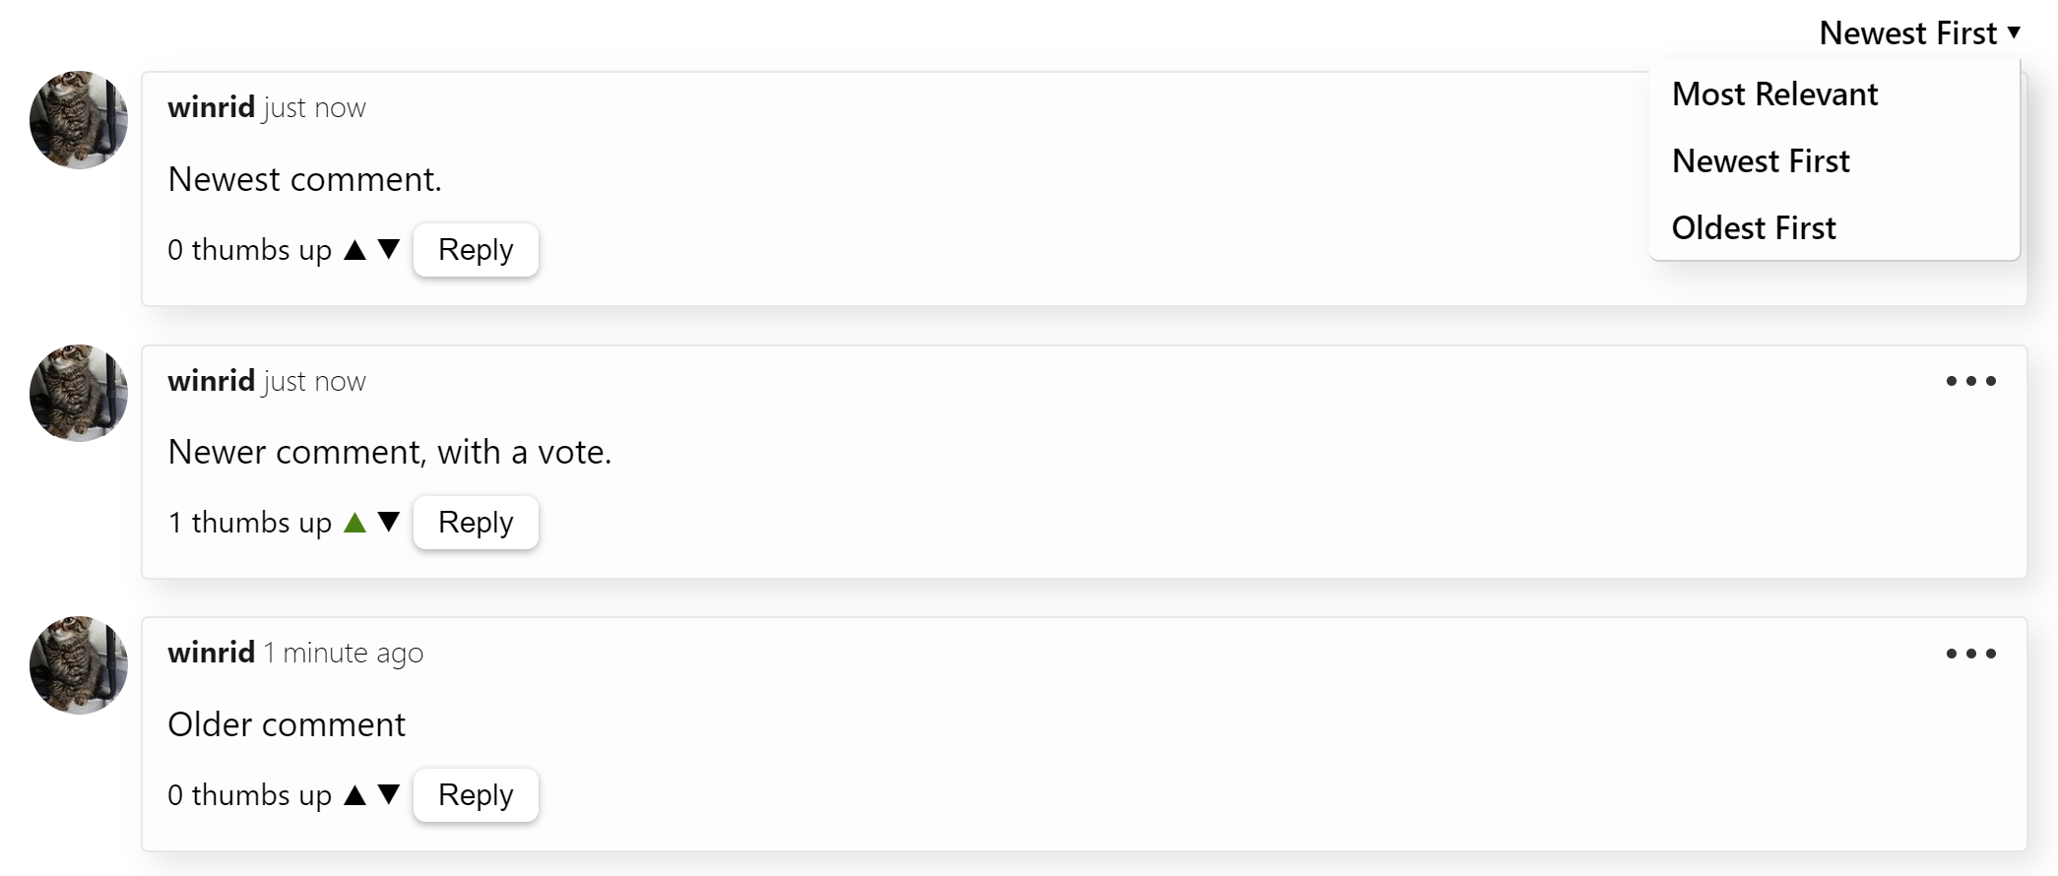Screen dimensions: 2058x876
Task: Downvote 'Newer comment, with a vote.'
Action: click(x=389, y=522)
